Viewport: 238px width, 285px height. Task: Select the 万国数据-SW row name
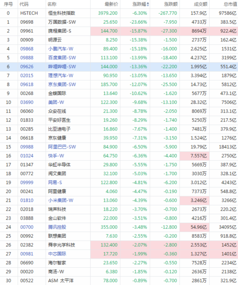[x=62, y=22]
